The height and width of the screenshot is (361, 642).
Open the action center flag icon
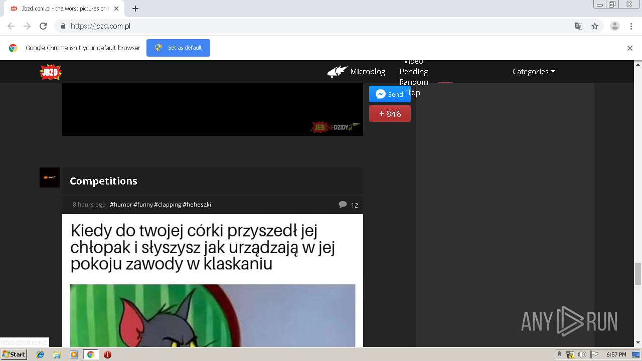tap(594, 354)
